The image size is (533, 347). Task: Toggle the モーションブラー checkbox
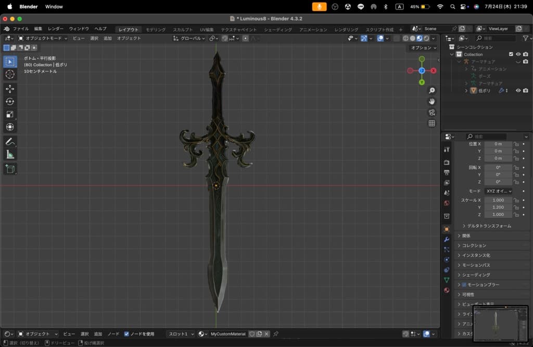click(x=464, y=285)
